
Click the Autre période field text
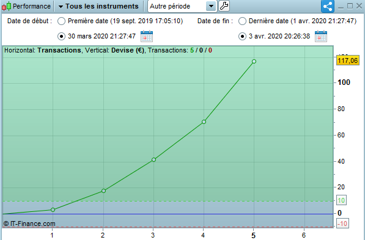coord(170,6)
